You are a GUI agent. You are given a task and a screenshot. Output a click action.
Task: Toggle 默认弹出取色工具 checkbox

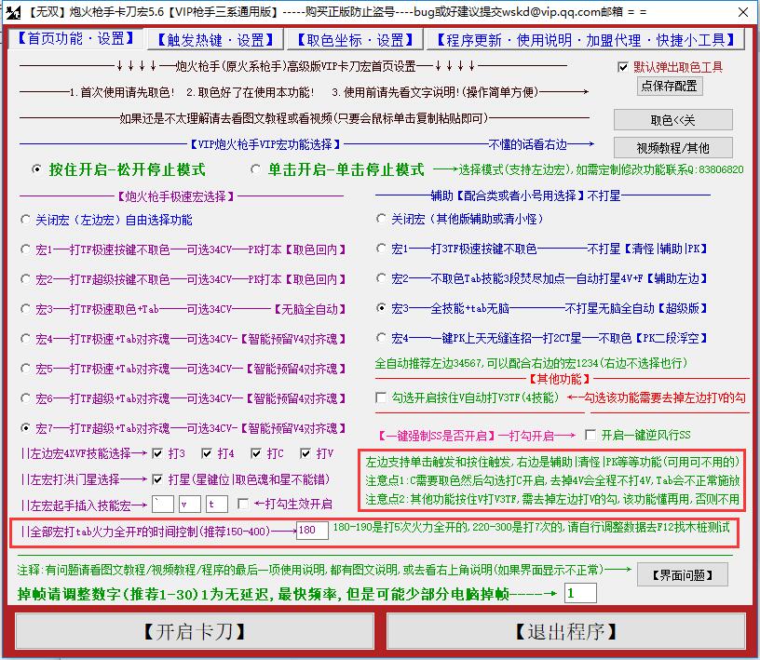tap(623, 67)
